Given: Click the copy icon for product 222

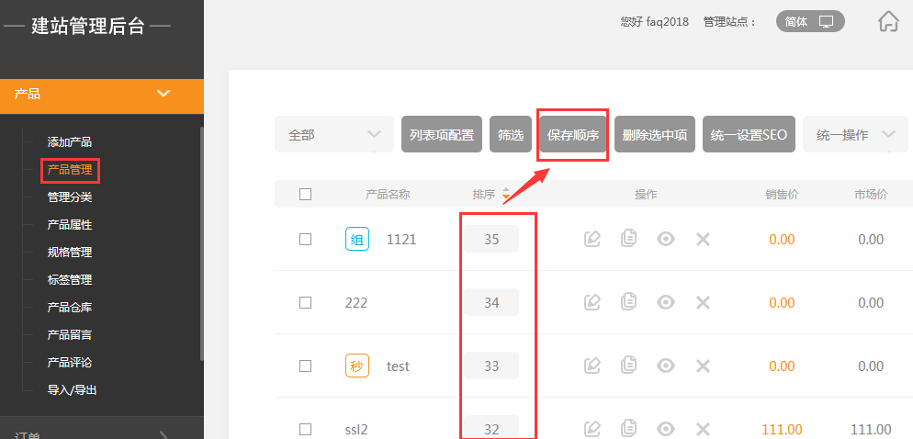Looking at the screenshot, I should 629,302.
